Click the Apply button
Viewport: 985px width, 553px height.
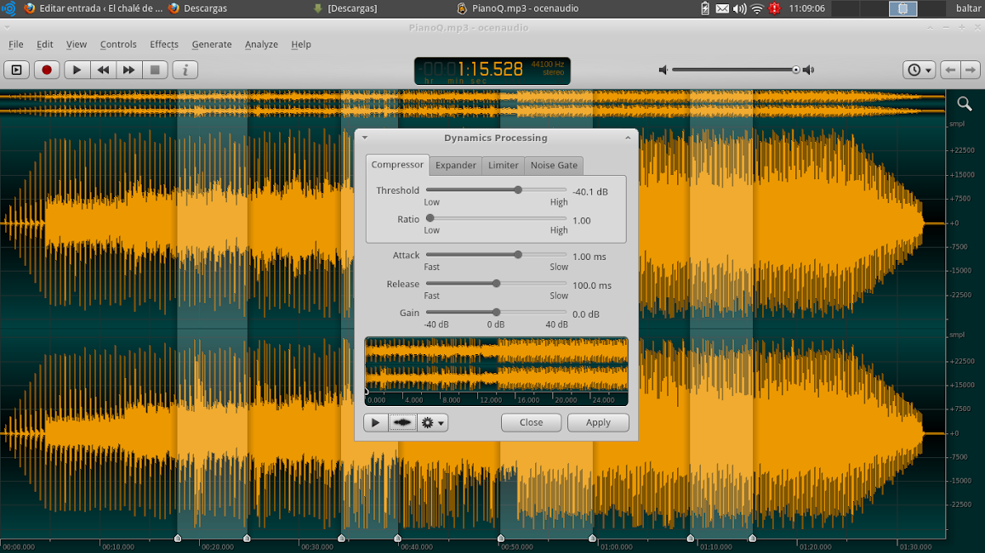tap(598, 422)
